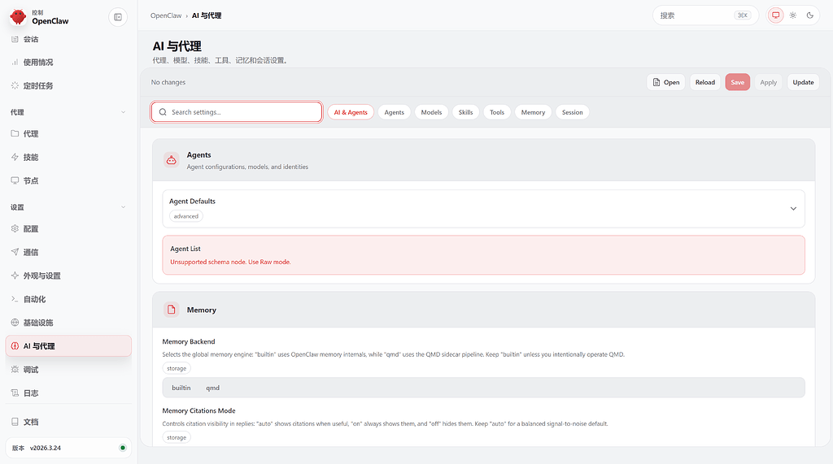Select qmd memory backend
The image size is (833, 464).
click(x=212, y=388)
